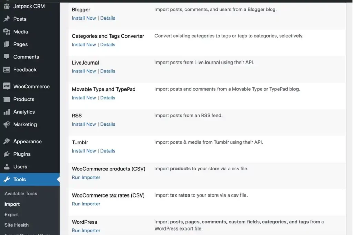This screenshot has height=235, width=353.
Task: Click the Comments speech bubble icon
Action: (x=7, y=57)
